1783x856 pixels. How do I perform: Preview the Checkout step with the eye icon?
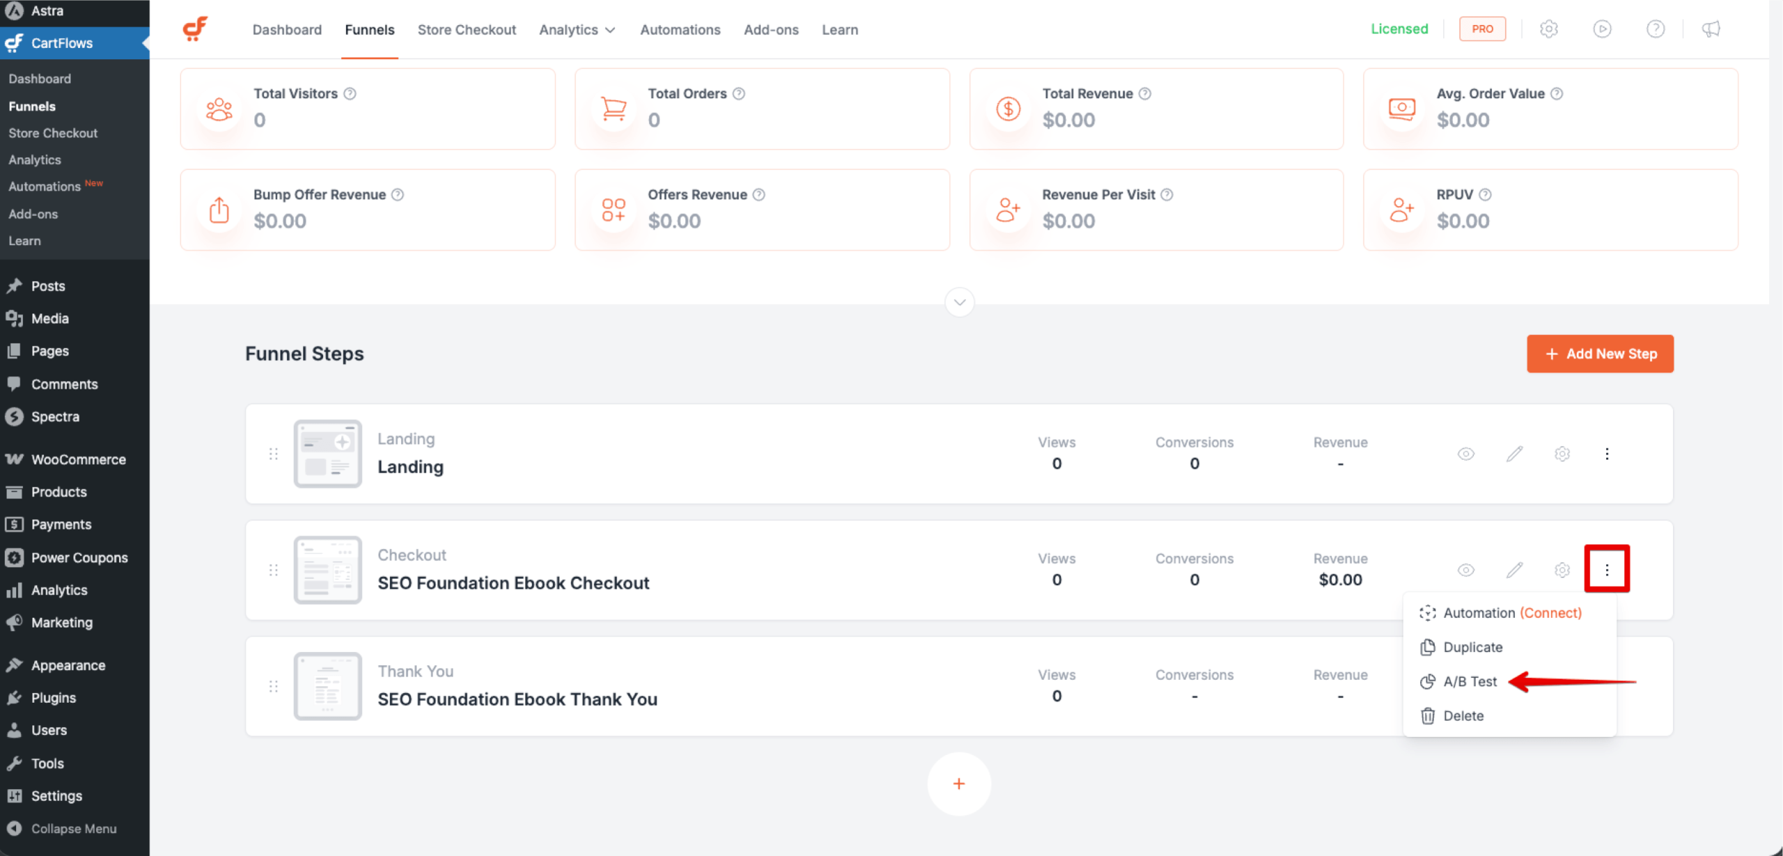coord(1465,570)
